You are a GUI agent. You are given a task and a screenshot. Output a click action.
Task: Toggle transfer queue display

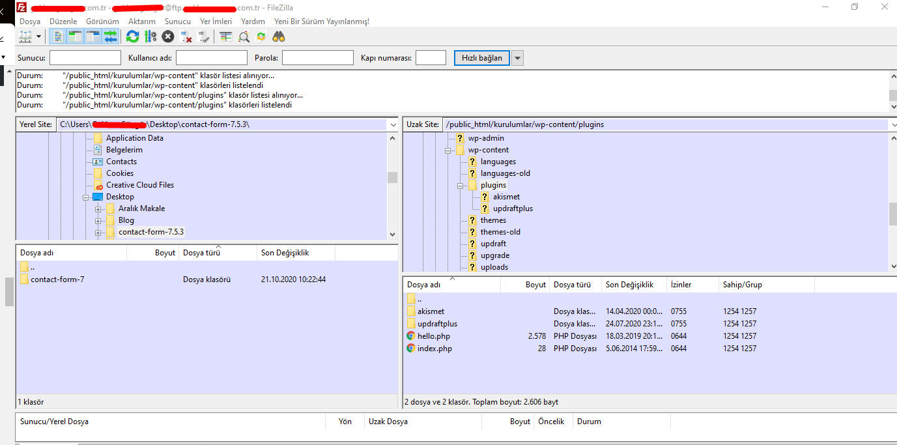tap(111, 36)
